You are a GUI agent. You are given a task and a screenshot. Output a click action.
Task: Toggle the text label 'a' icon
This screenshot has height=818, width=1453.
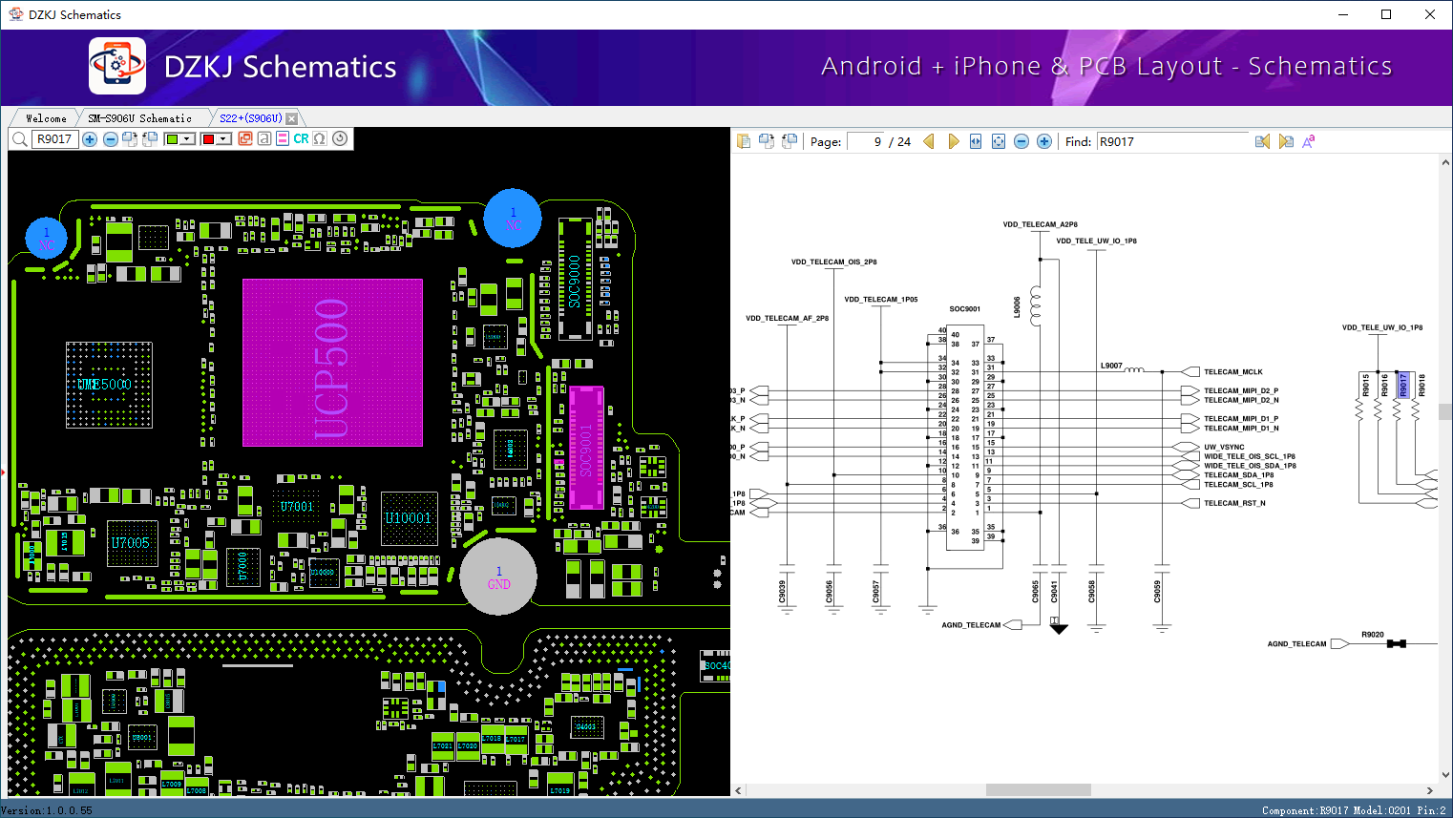click(264, 139)
